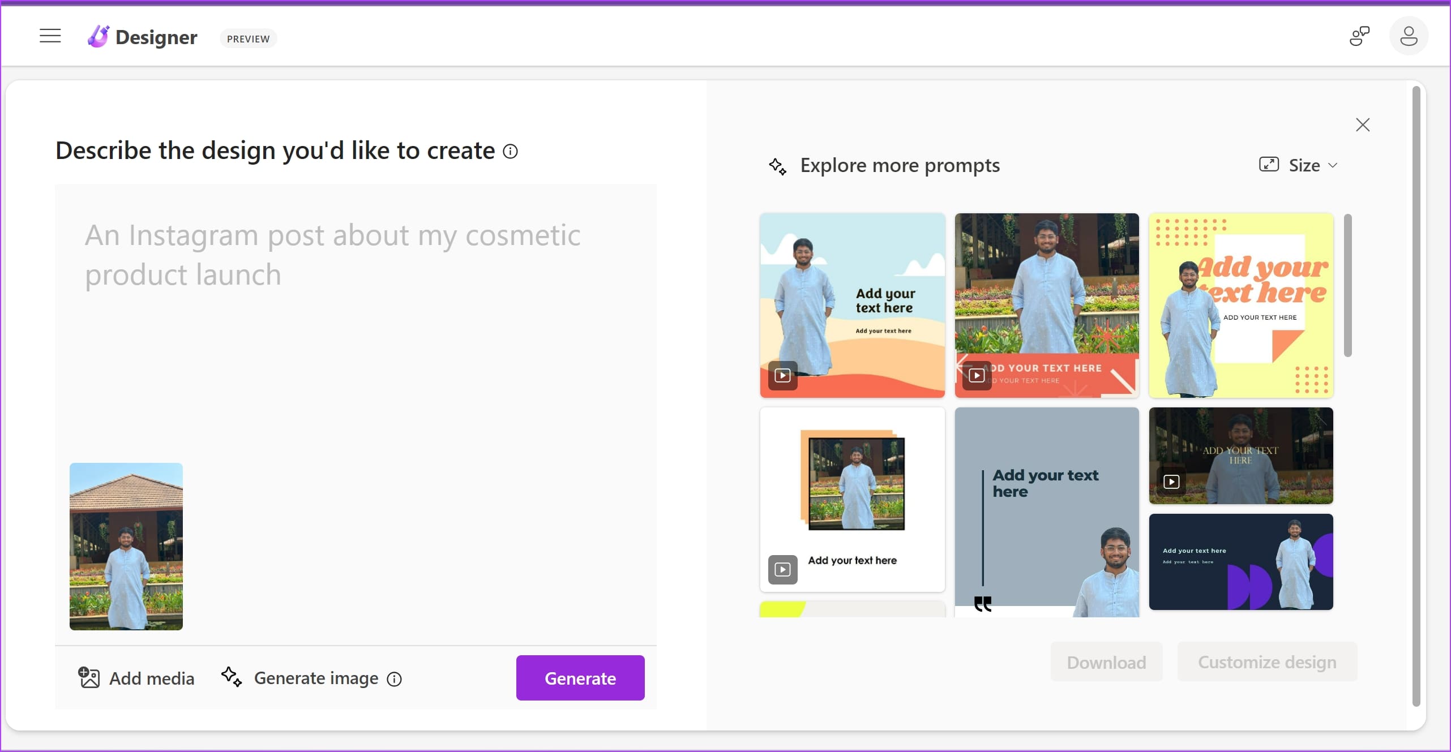Click the design results scrollbar
The image size is (1451, 752).
click(1347, 286)
